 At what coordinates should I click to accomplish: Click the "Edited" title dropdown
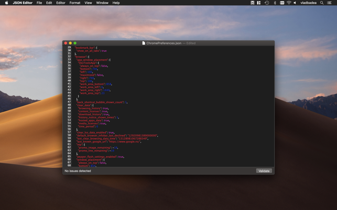[x=191, y=43]
